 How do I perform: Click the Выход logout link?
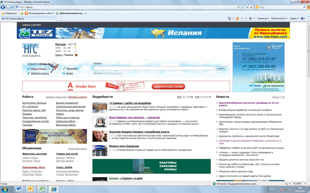coord(69,73)
